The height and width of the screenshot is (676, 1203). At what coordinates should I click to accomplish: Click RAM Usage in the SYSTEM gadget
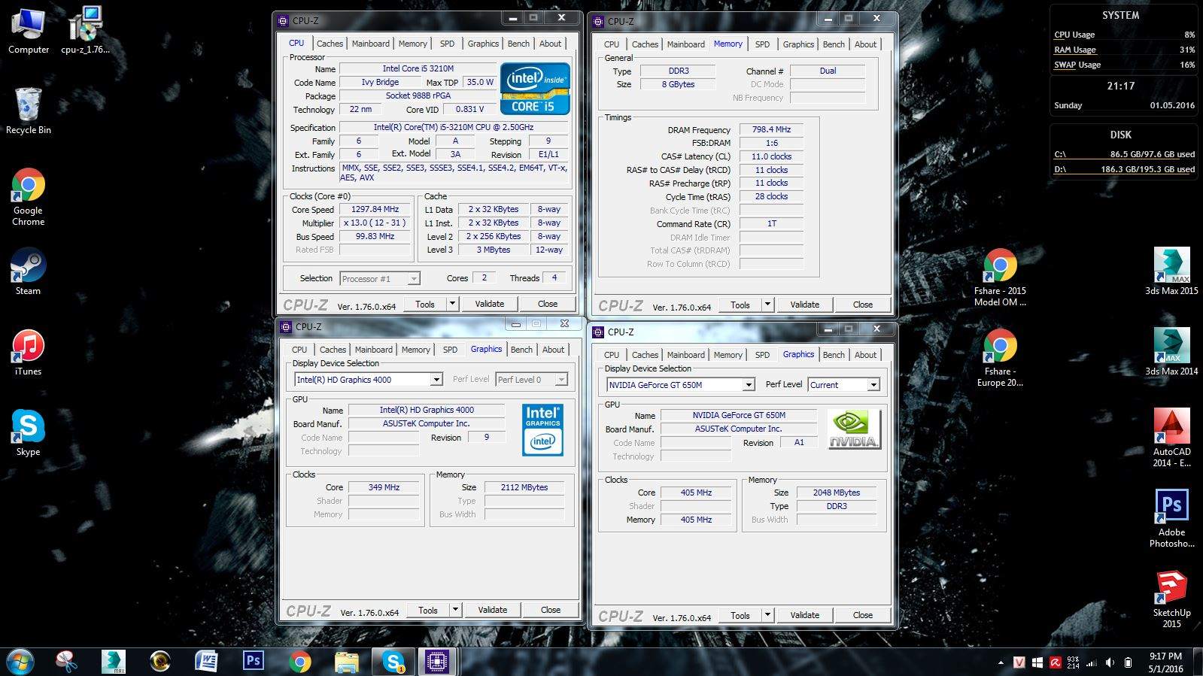click(1124, 50)
